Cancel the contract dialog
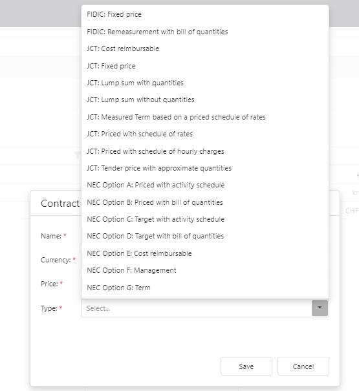Screen dimensions: 359x391 click(303, 366)
